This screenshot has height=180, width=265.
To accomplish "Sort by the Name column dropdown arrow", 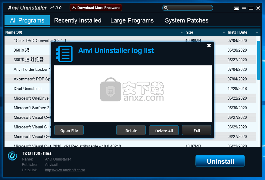I will tap(182, 32).
